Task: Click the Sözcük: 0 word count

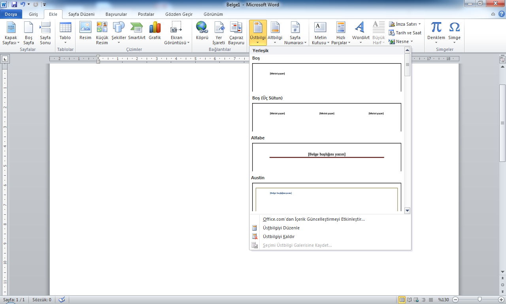Action: pos(42,300)
